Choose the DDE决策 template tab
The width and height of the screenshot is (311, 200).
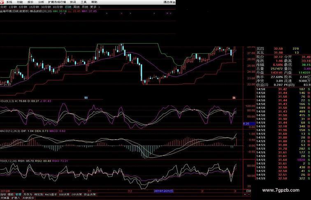coord(64,194)
